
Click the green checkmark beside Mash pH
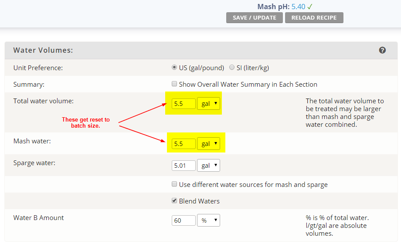[310, 7]
